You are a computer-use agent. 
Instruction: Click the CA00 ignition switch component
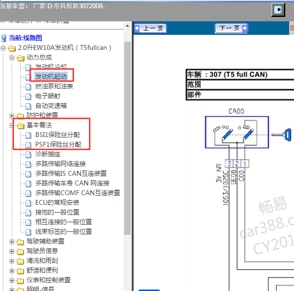coord(237,132)
